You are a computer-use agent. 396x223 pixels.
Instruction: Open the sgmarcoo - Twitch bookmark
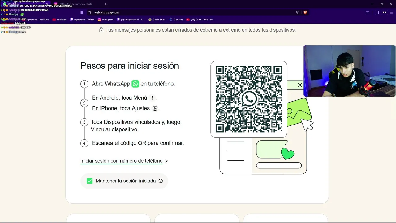pos(82,20)
